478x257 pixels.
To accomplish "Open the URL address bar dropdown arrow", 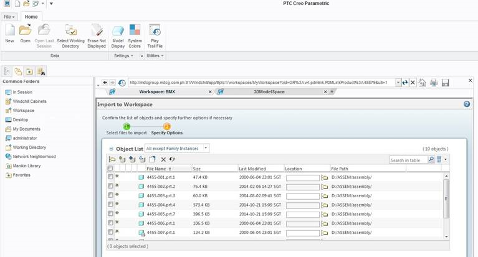I will (398, 83).
